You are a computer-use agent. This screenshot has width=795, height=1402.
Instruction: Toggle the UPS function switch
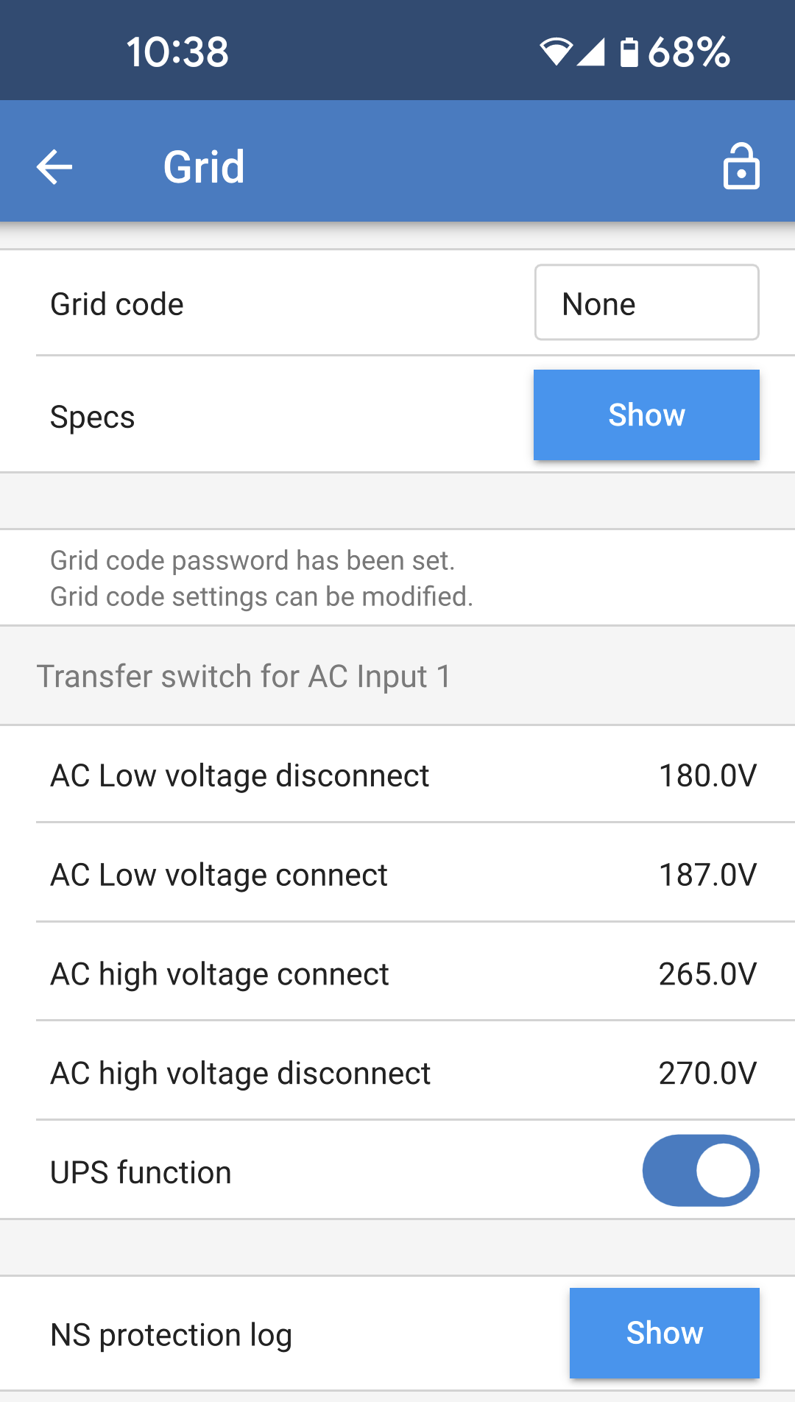[x=700, y=1170]
